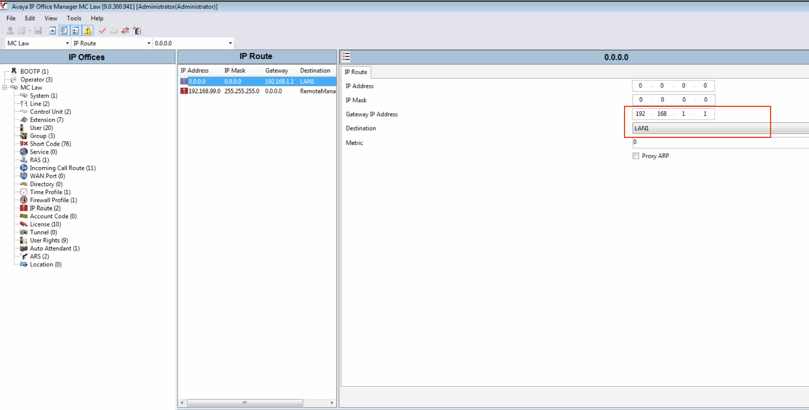Click the Warning/alert indicator icon
This screenshot has width=809, height=410.
[x=86, y=30]
